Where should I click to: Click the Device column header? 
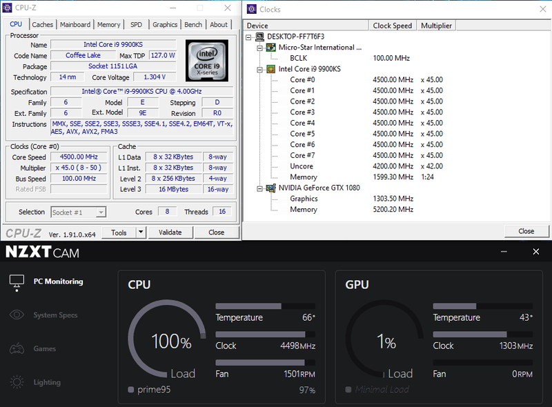[306, 26]
